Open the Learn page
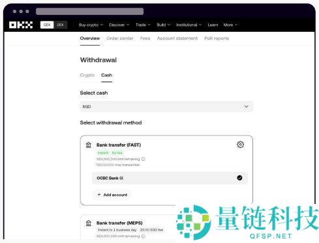Image resolution: width=319 pixels, height=243 pixels. pos(213,25)
